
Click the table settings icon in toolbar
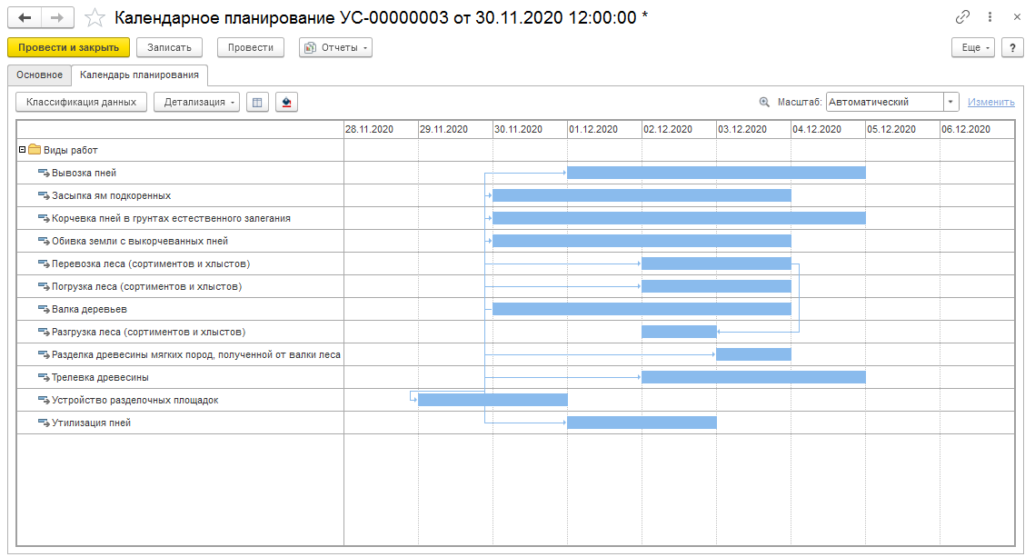(x=257, y=103)
